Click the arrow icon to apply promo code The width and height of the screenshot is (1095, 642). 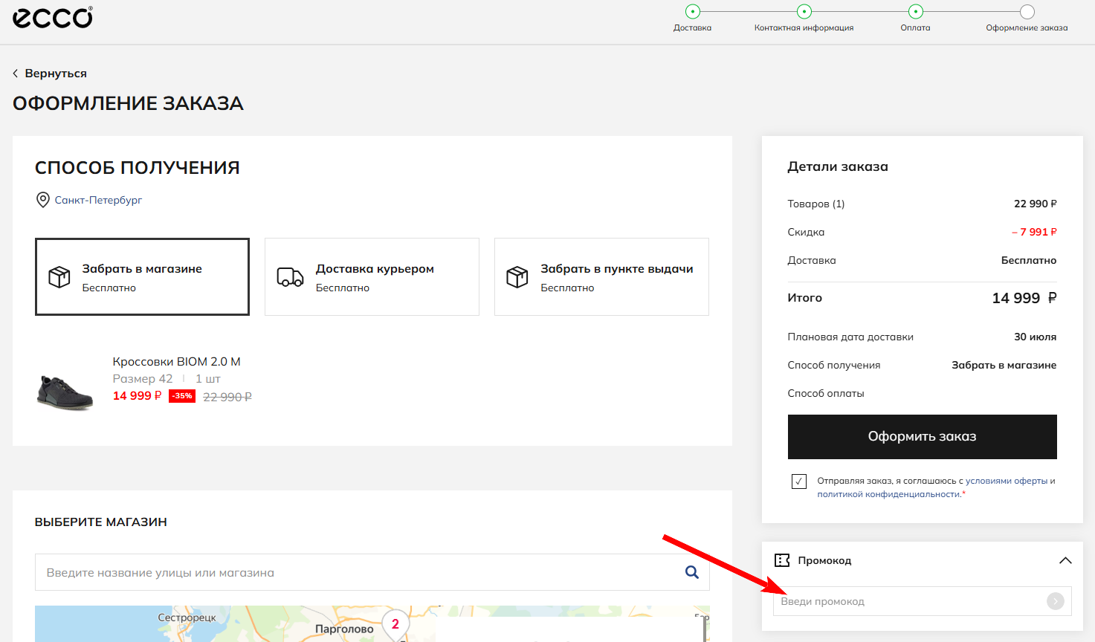(x=1056, y=601)
